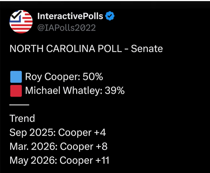The height and width of the screenshot is (173, 210).
Task: Click Michael Whatley's 39% figure
Action: click(115, 90)
